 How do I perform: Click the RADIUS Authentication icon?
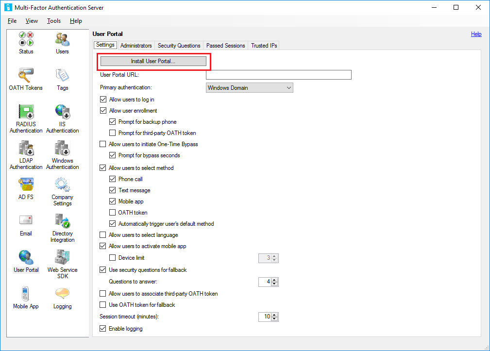[26, 112]
